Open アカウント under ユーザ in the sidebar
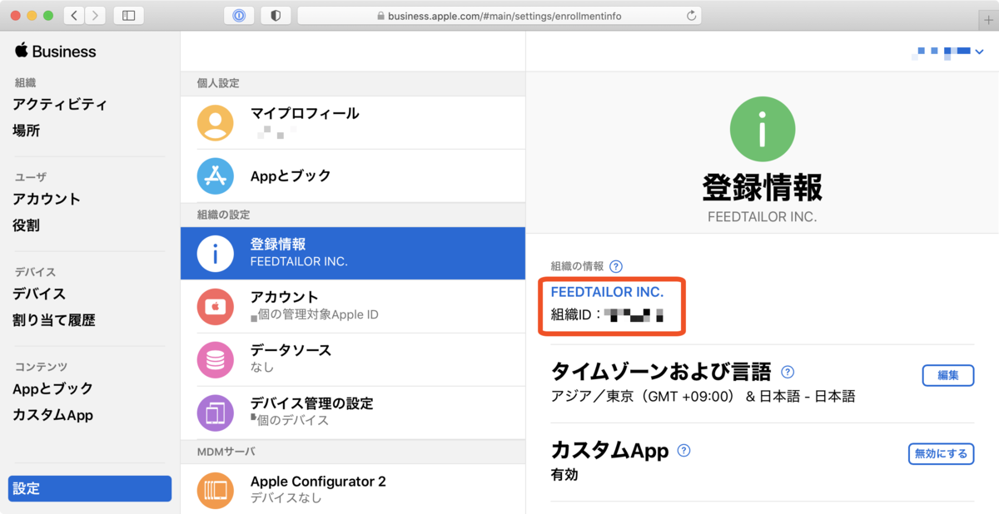 pyautogui.click(x=47, y=200)
